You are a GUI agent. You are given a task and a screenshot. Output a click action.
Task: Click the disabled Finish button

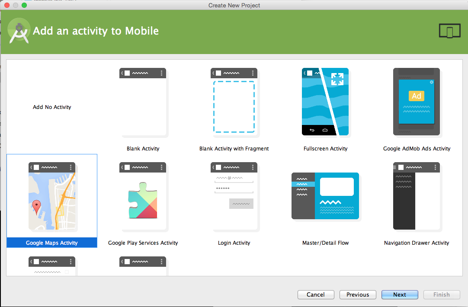pyautogui.click(x=441, y=294)
